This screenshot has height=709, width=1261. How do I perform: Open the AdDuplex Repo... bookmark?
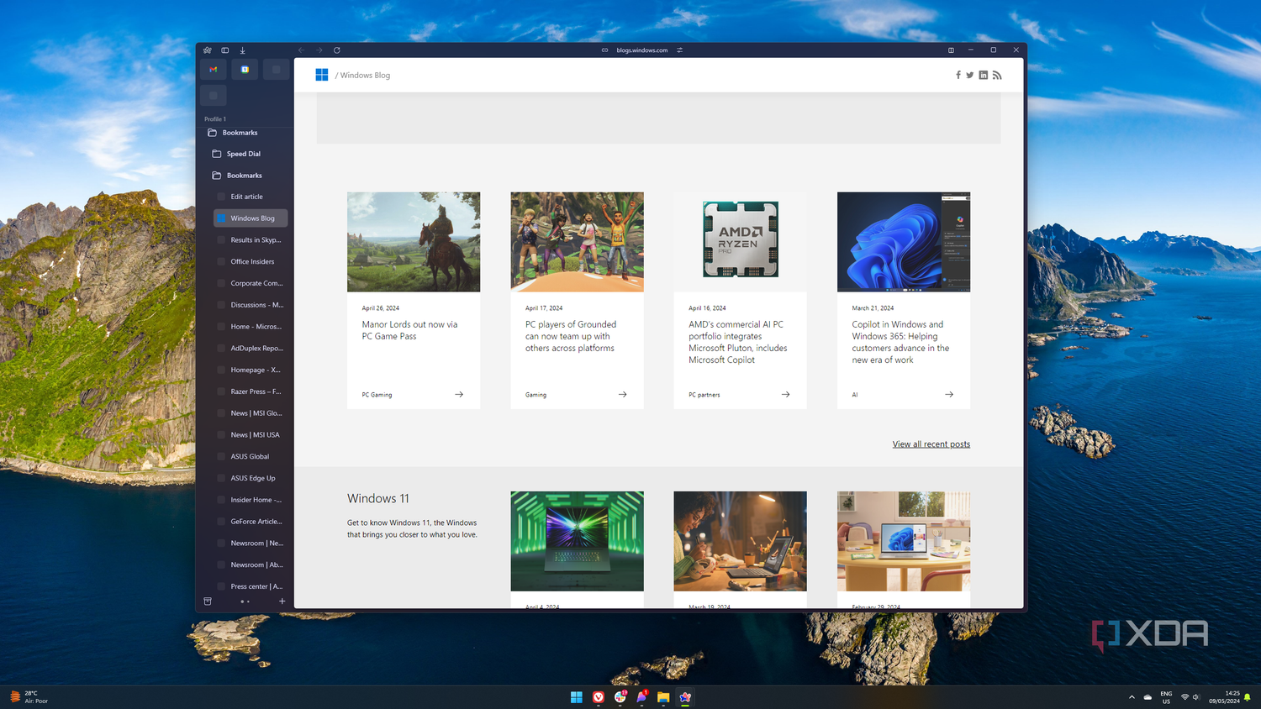251,348
